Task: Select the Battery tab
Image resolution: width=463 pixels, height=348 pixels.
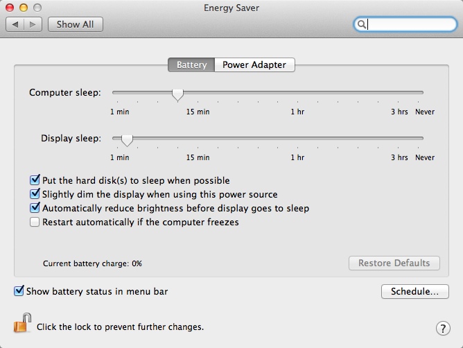Action: point(191,64)
